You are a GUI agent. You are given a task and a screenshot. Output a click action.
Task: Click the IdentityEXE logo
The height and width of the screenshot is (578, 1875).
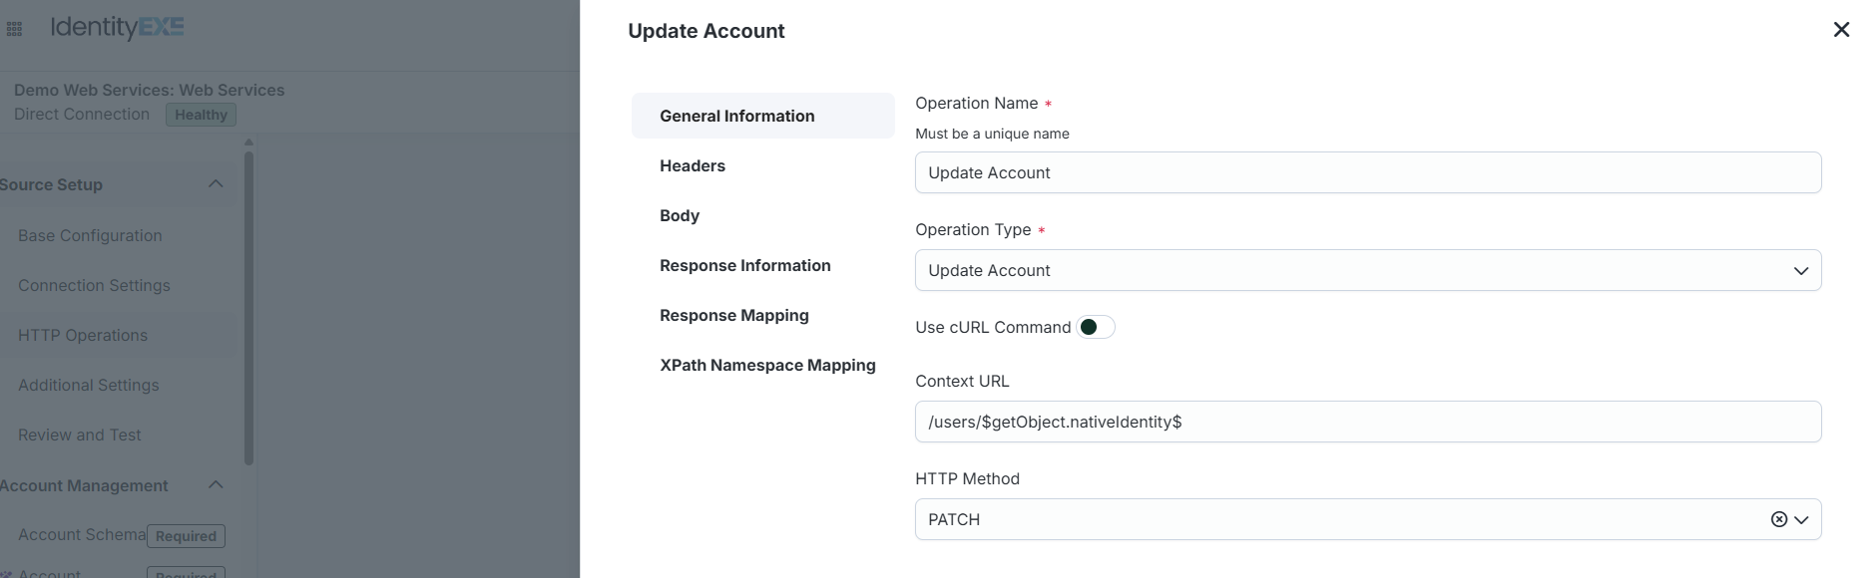(x=117, y=27)
